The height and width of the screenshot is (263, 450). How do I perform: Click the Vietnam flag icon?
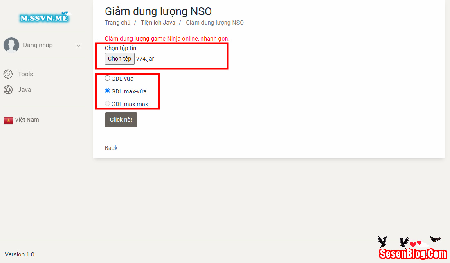9,120
